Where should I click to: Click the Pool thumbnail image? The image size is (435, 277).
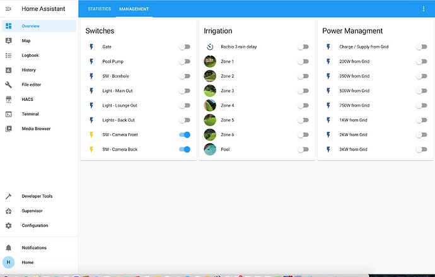click(x=210, y=150)
